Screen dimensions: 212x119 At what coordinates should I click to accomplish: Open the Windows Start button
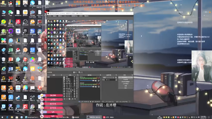coord(2,117)
